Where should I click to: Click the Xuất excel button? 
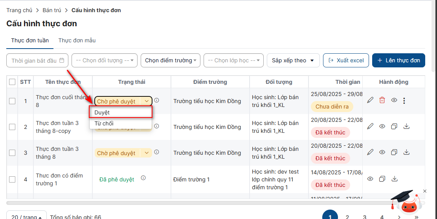[346, 60]
